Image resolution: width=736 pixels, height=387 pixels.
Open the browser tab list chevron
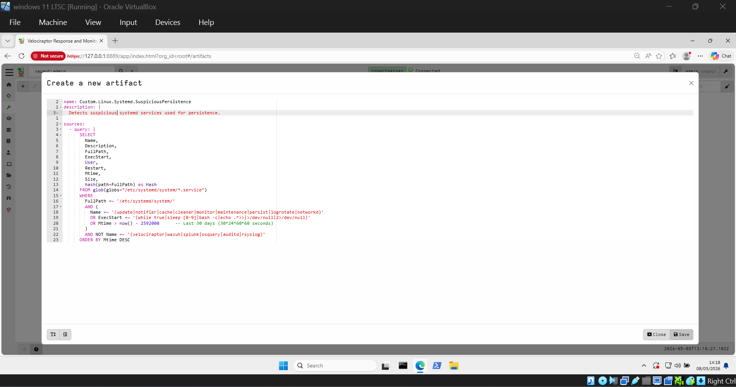(8, 41)
